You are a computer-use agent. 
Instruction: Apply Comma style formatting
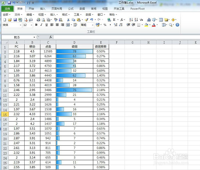[x=110, y=25]
